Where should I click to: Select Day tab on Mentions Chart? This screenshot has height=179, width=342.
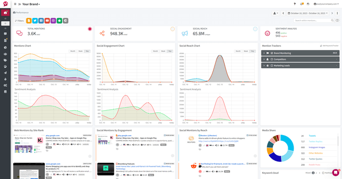click(x=87, y=51)
